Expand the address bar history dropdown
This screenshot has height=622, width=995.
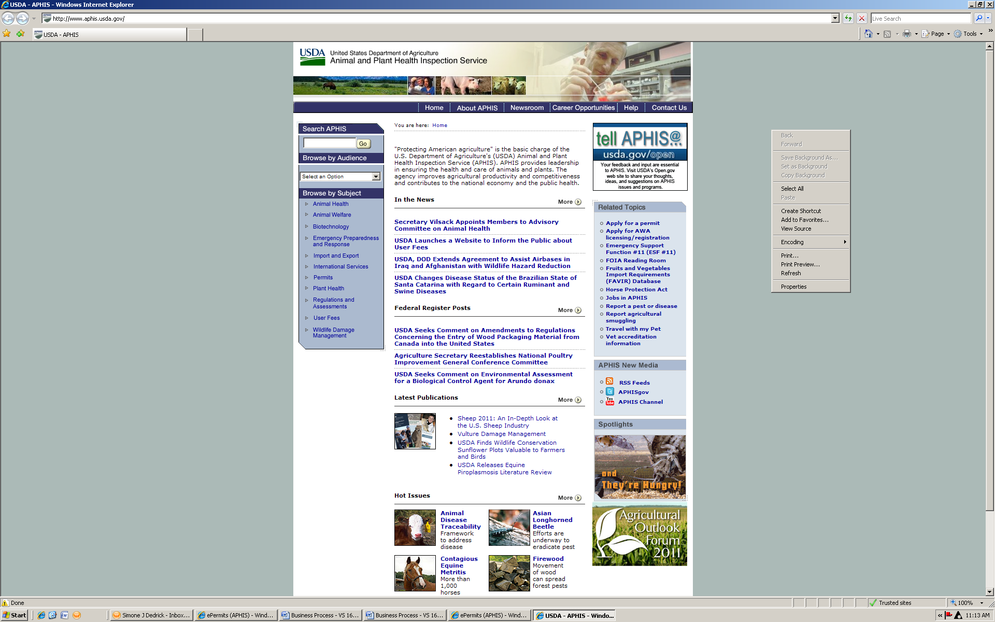pos(835,18)
